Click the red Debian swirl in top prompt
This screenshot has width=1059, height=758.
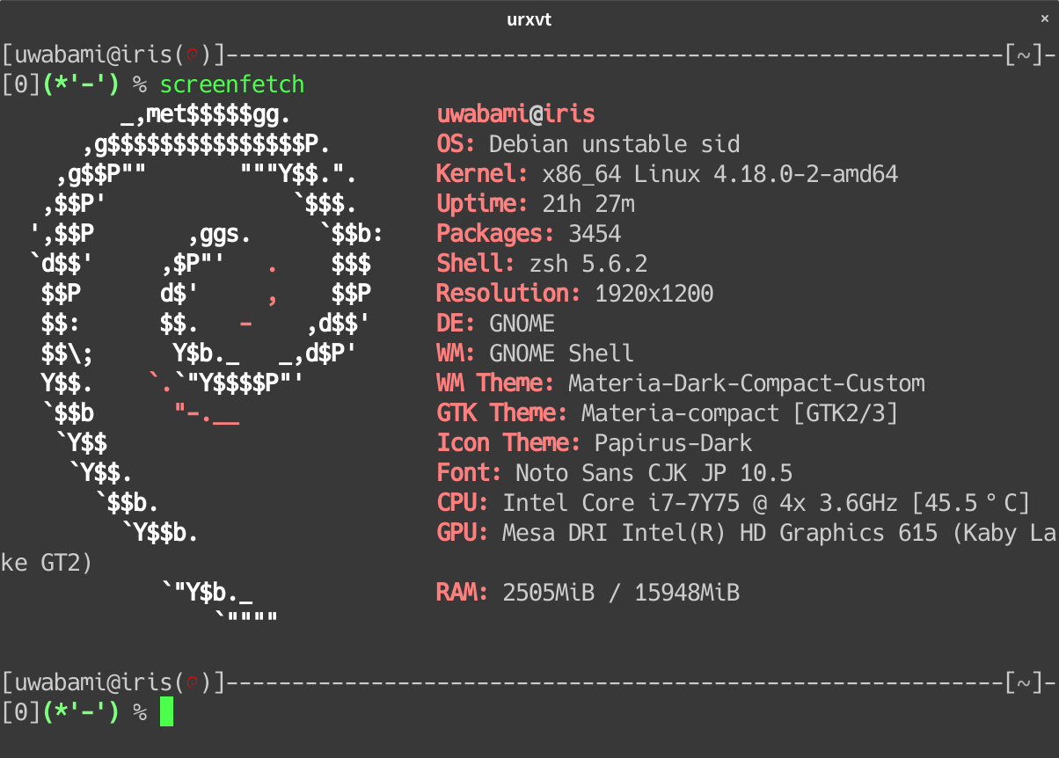193,55
